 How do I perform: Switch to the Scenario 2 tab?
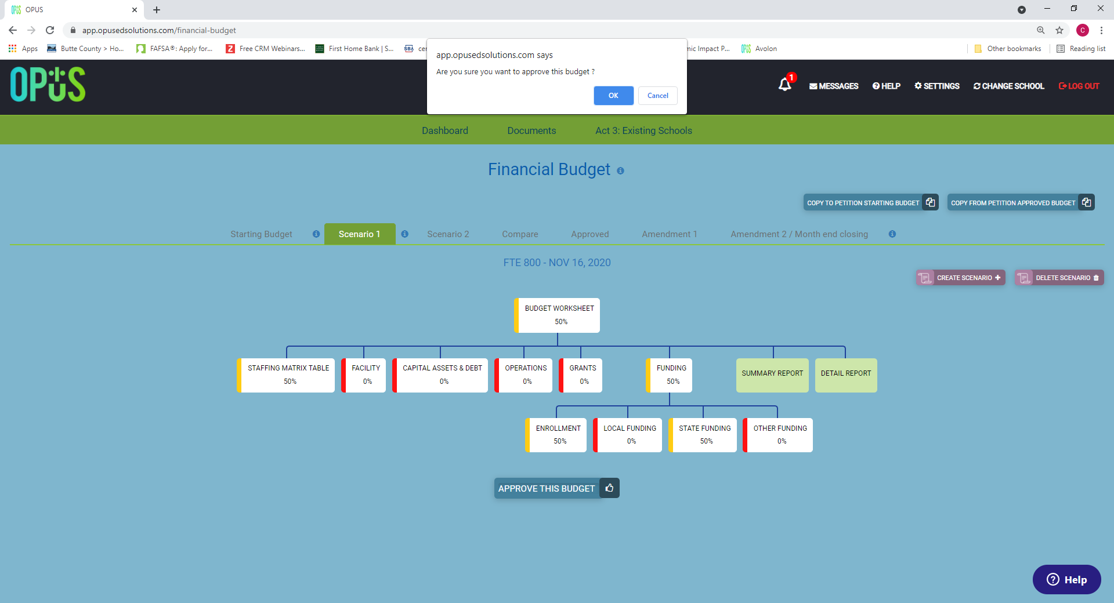coord(448,234)
